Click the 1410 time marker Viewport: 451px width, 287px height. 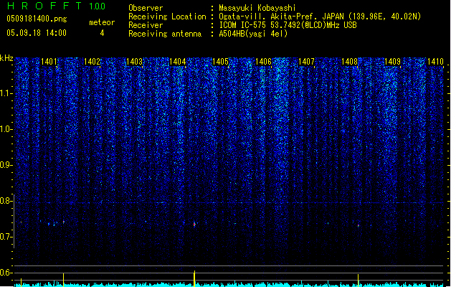coord(435,61)
